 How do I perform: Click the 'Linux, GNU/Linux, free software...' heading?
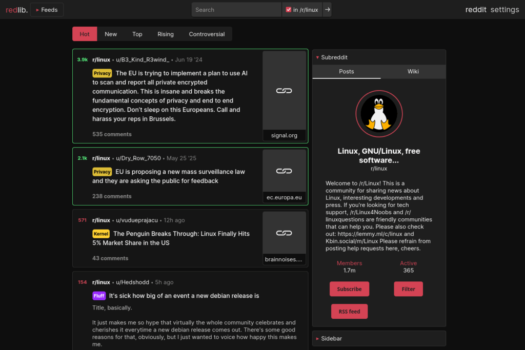click(379, 156)
